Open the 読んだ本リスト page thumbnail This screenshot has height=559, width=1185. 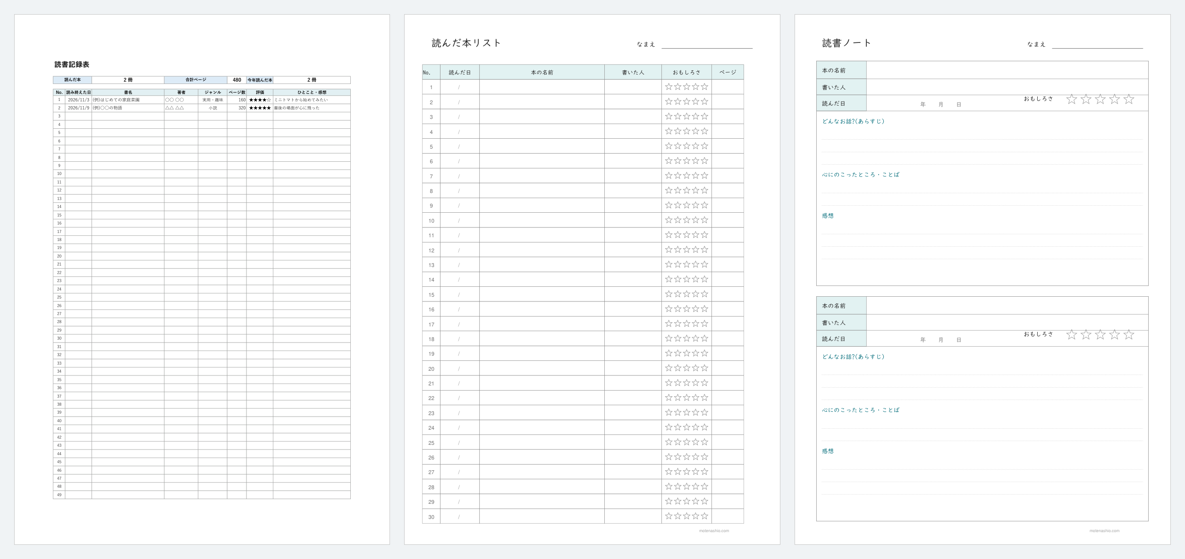tap(592, 279)
